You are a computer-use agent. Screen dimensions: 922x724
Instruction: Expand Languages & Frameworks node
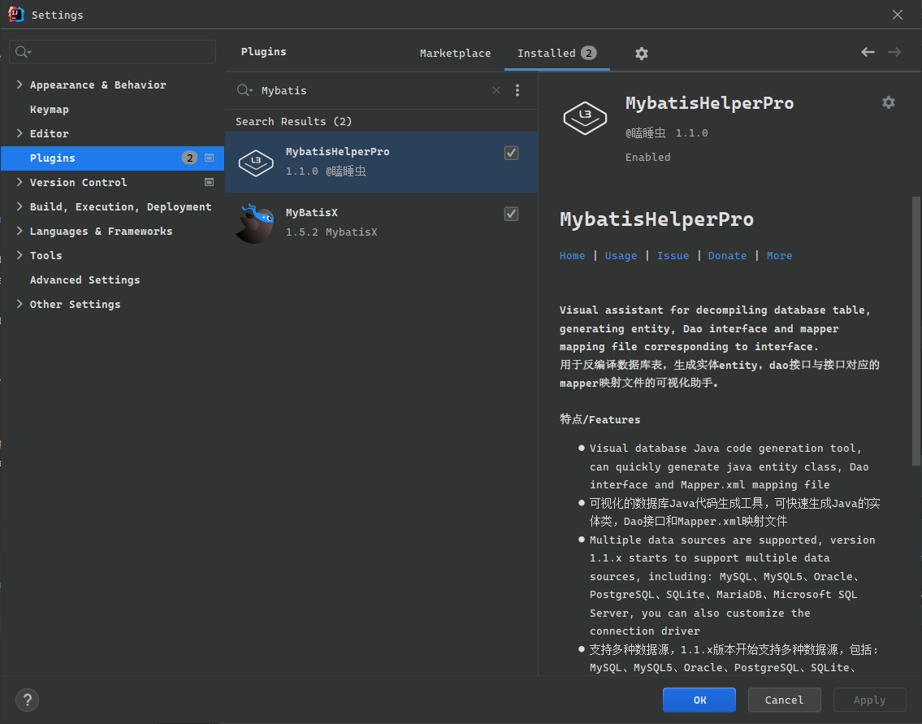coord(19,231)
